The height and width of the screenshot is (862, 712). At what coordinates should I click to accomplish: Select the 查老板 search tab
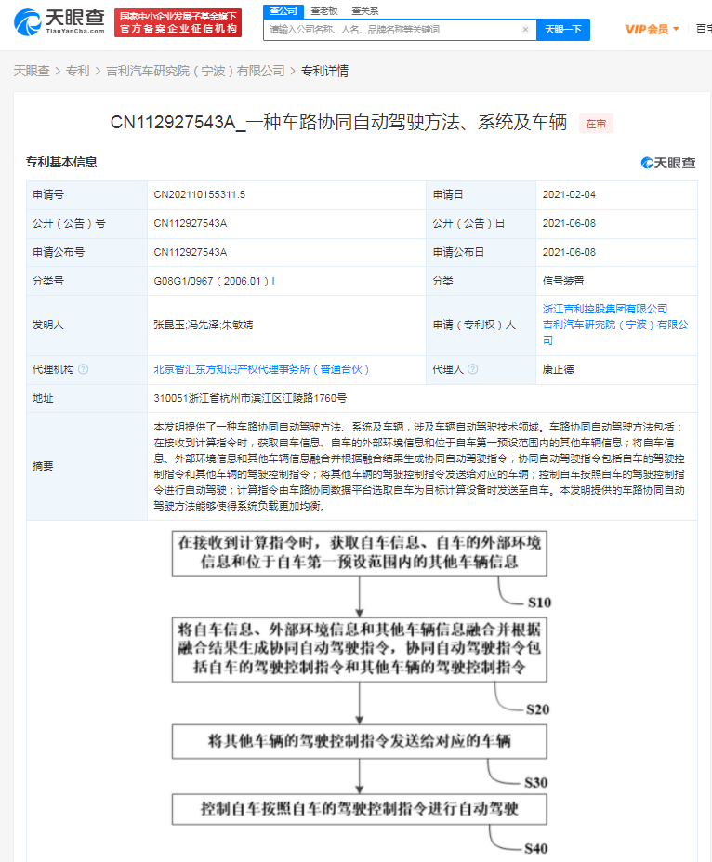pos(324,10)
